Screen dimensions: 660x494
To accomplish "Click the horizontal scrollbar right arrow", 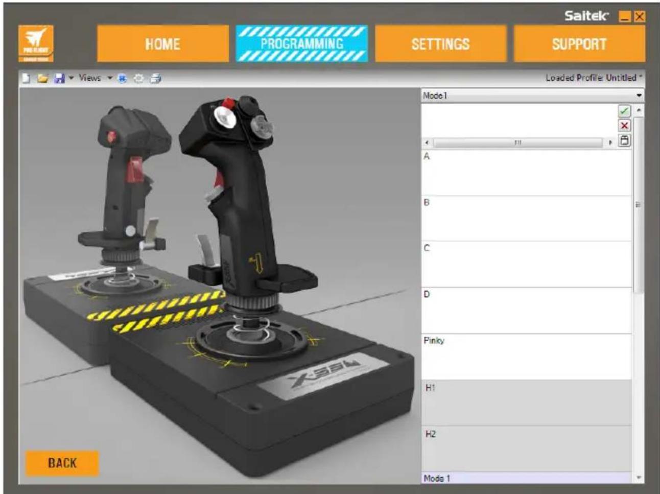I will 610,143.
